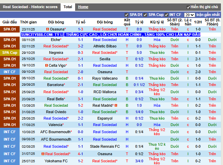Click 'Hòa' result in Real Madrid row

click(x=157, y=105)
